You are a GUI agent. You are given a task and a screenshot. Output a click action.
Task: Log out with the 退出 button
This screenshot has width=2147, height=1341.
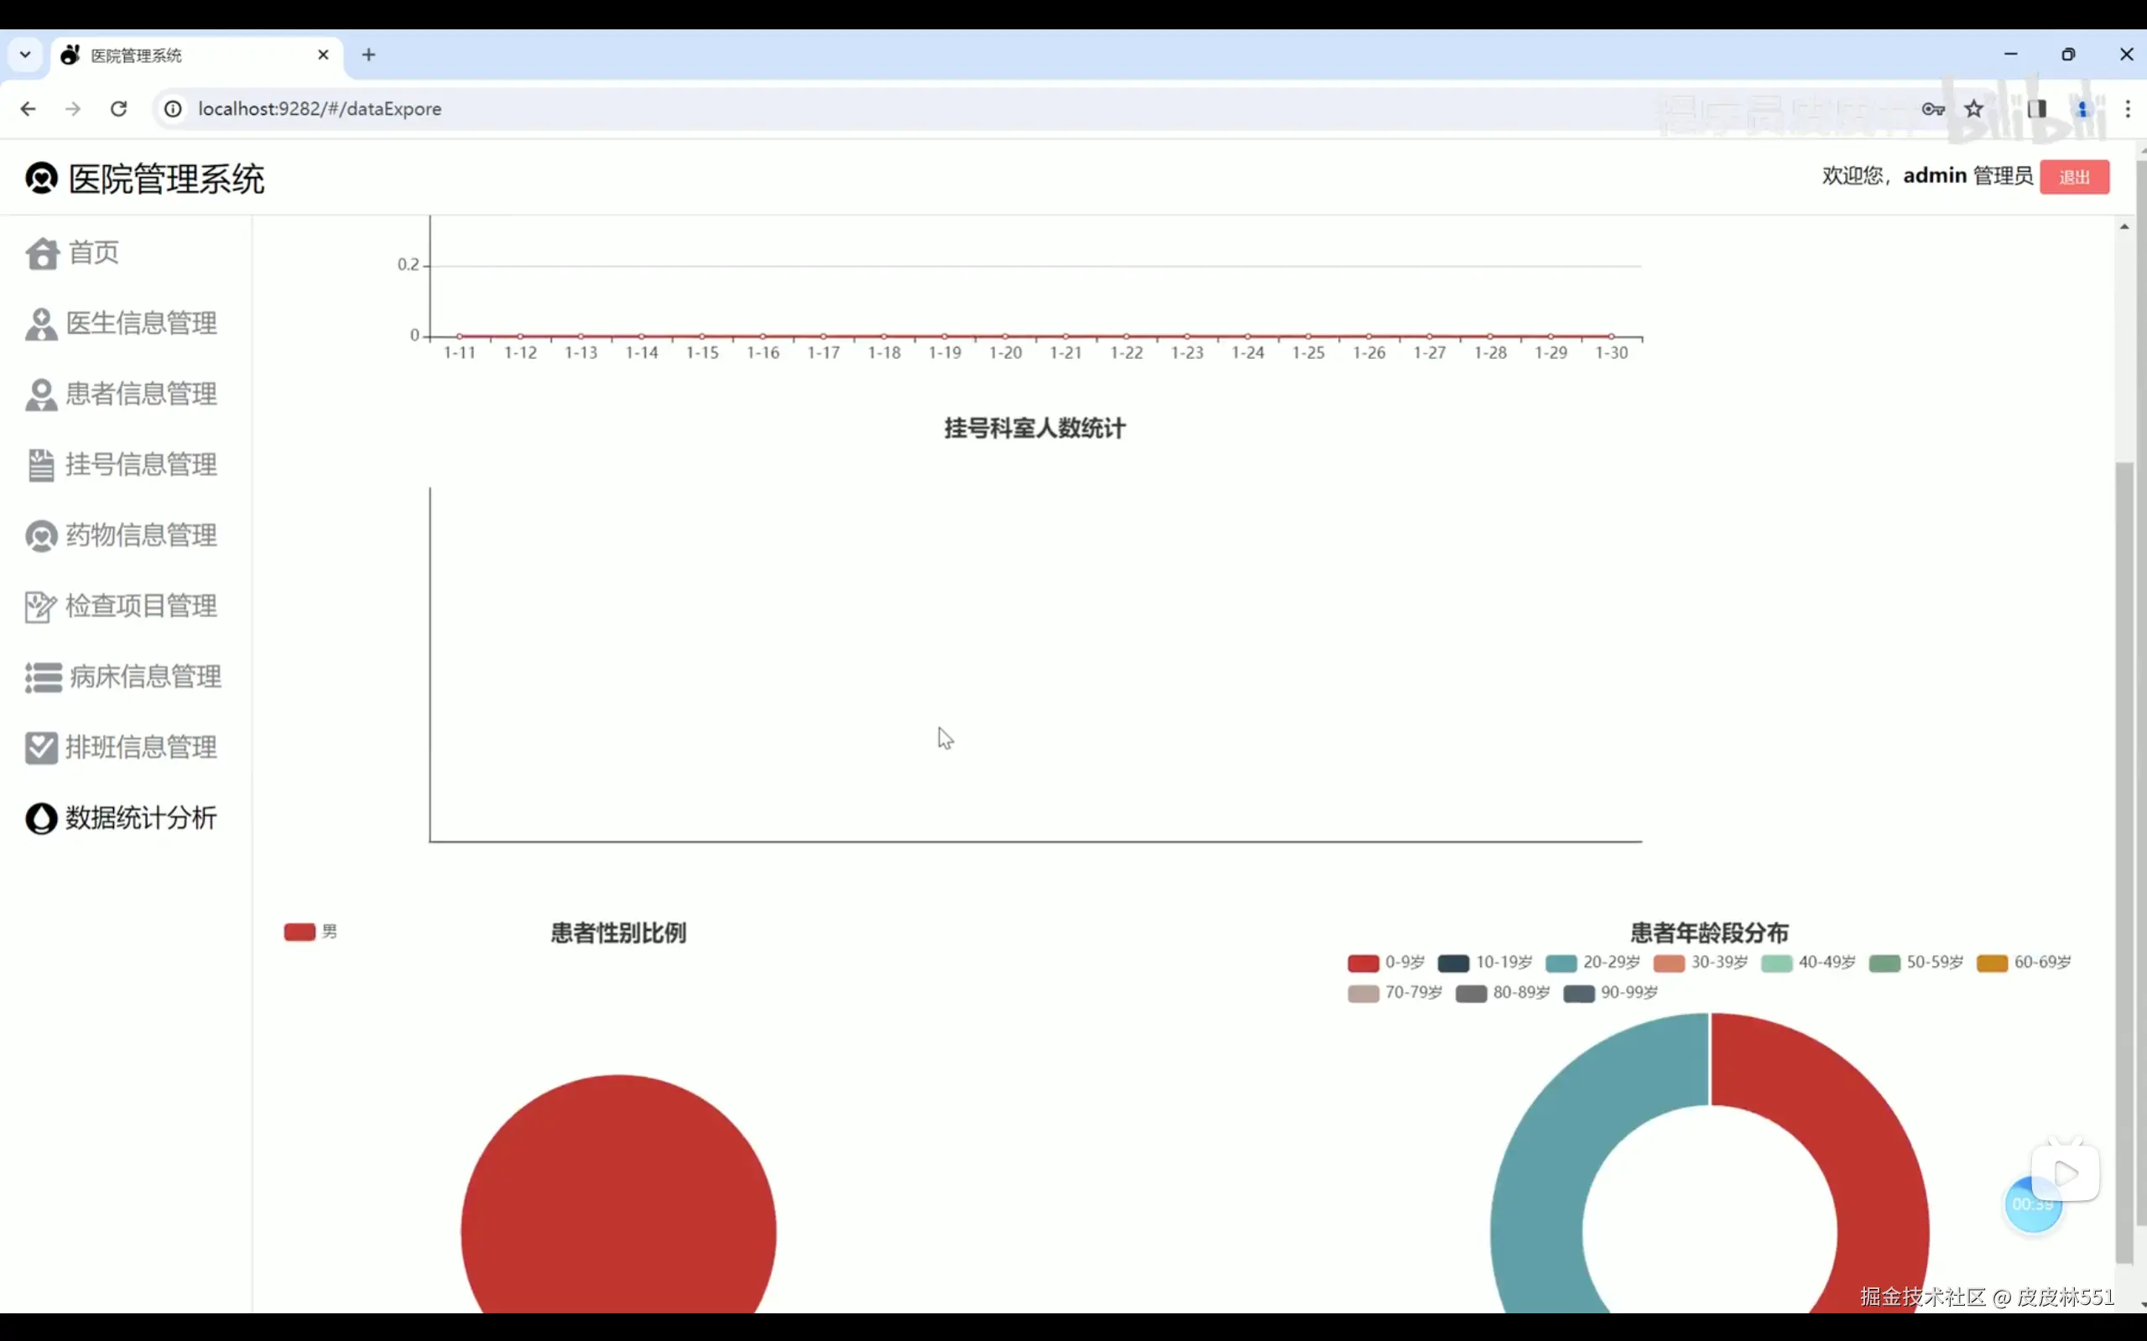pos(2074,178)
